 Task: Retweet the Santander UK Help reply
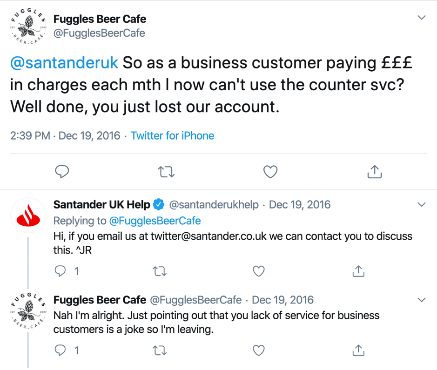pyautogui.click(x=160, y=271)
